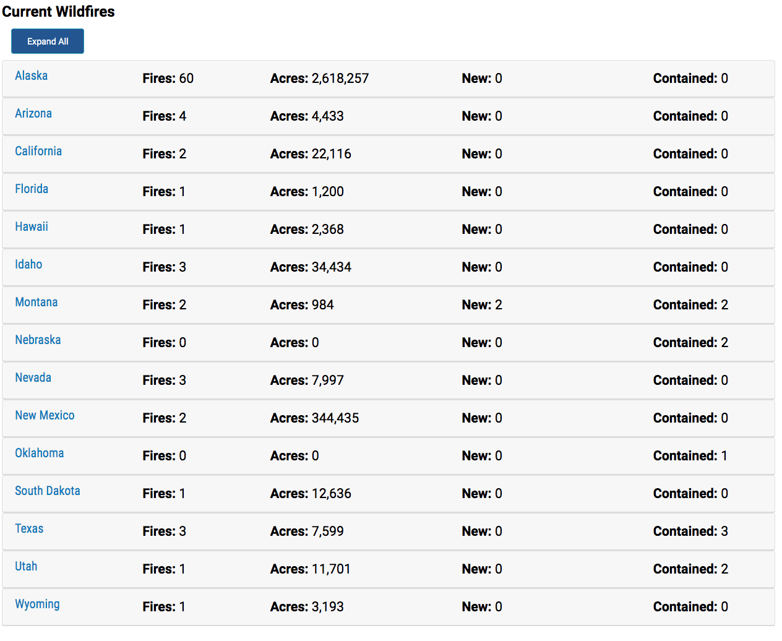Select 'Fires: 3' in the Nevada row
Image resolution: width=782 pixels, height=641 pixels.
tap(165, 381)
